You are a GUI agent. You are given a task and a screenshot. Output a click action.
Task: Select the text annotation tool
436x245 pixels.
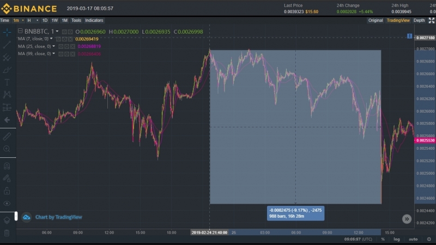point(7,82)
